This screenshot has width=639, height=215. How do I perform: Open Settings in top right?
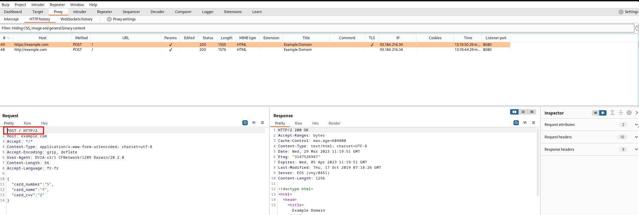pos(628,12)
